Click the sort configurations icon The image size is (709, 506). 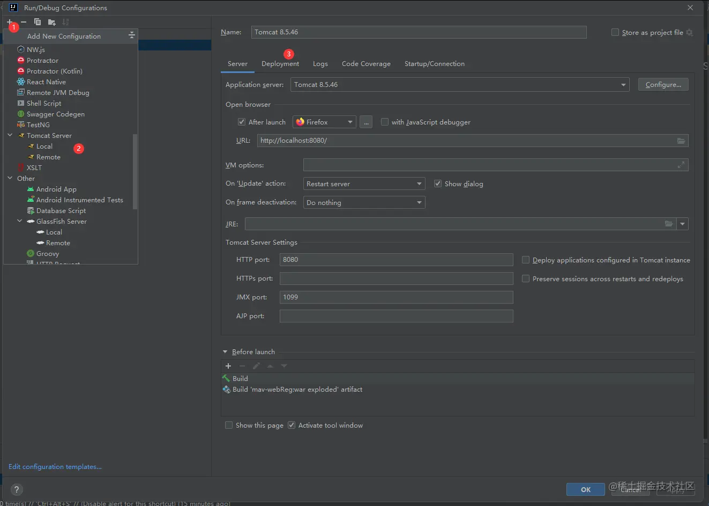click(65, 22)
